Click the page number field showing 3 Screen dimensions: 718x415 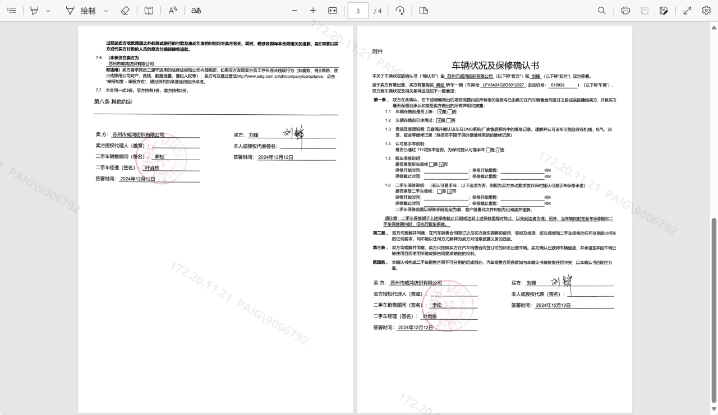click(x=358, y=11)
